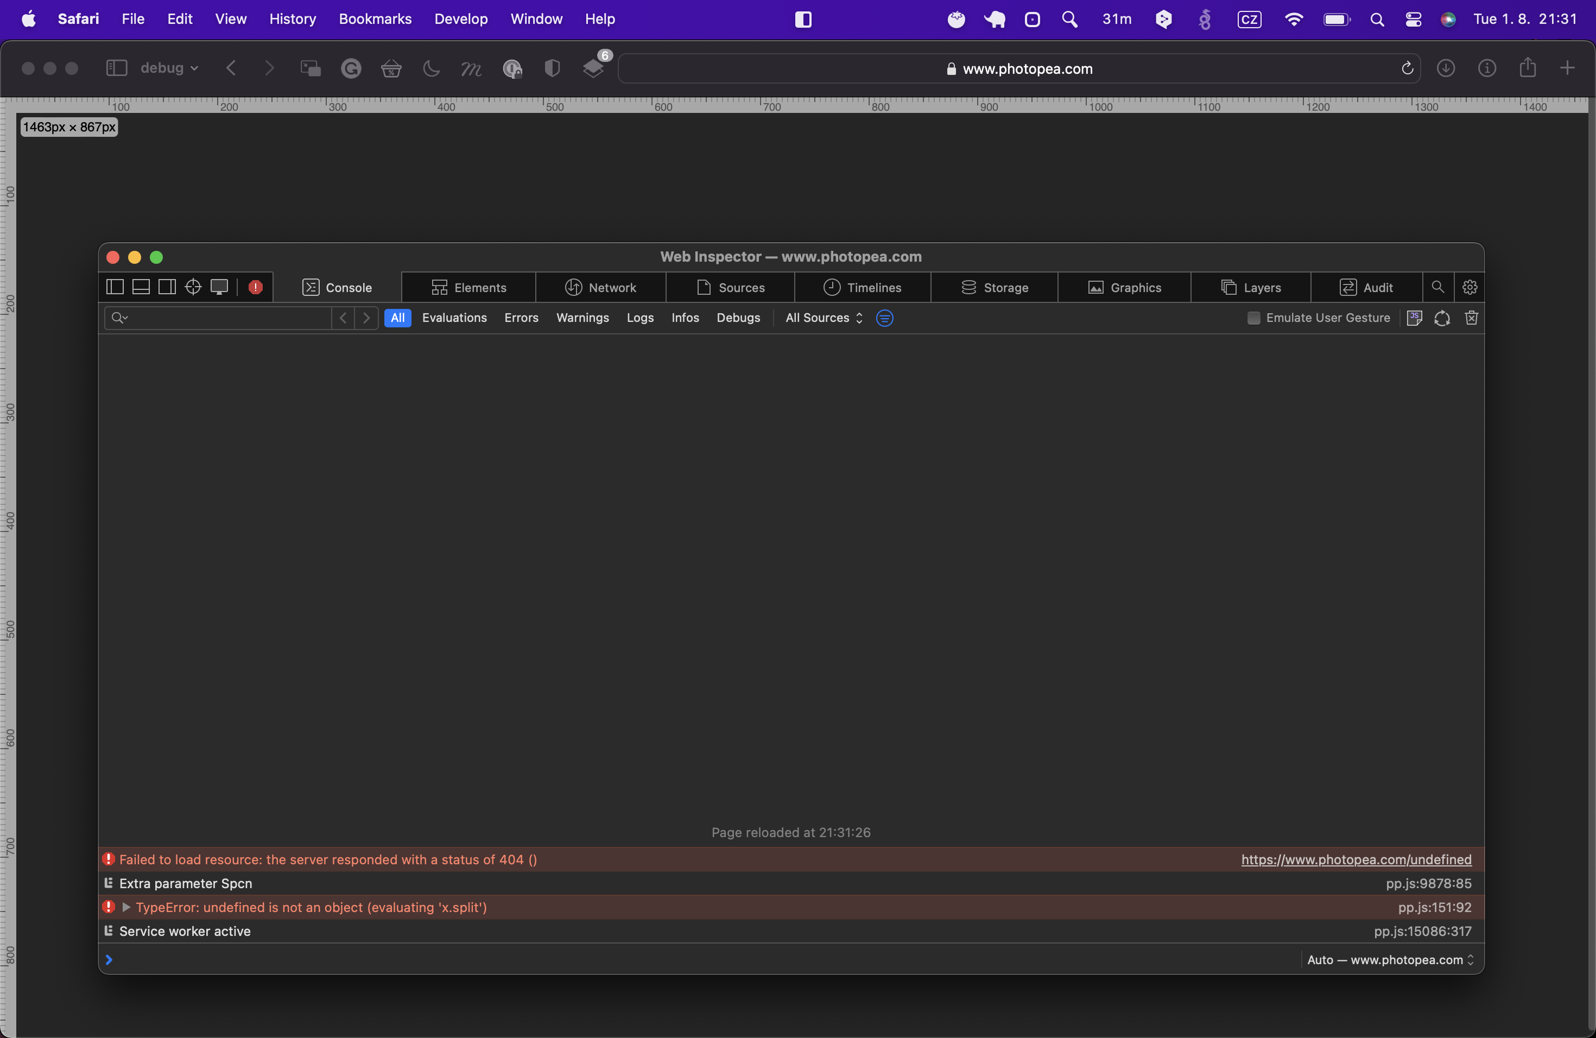Click the Grammarly extension icon
The height and width of the screenshot is (1038, 1596).
pyautogui.click(x=351, y=68)
